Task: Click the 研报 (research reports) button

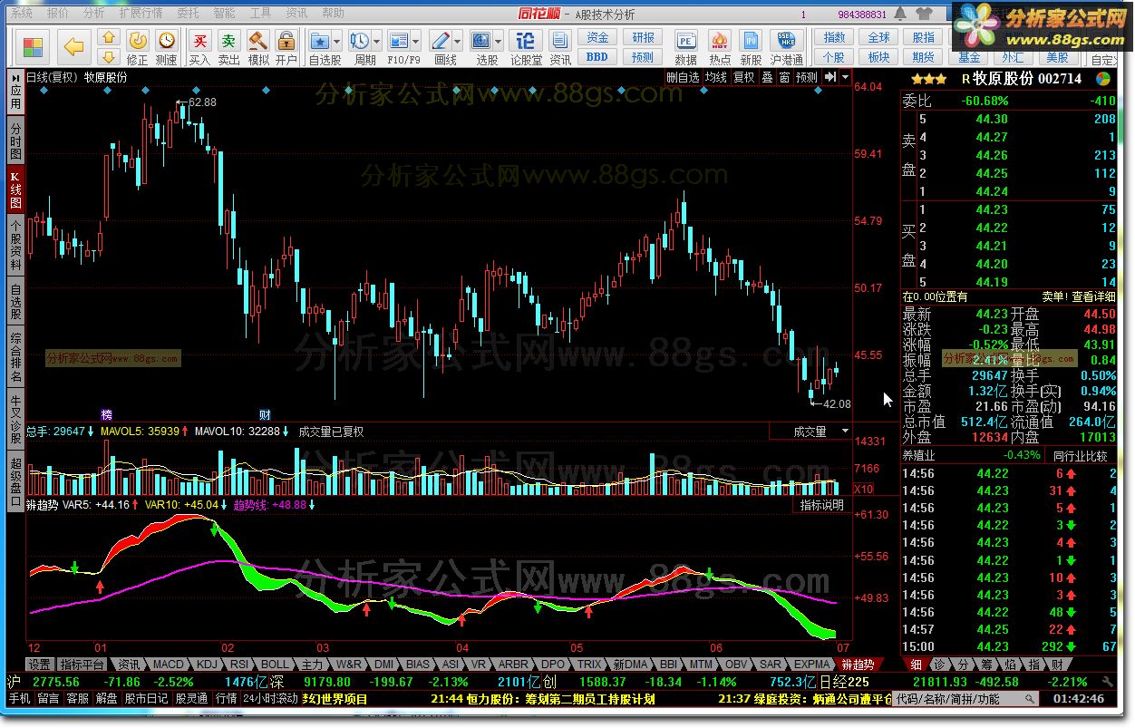Action: (643, 38)
